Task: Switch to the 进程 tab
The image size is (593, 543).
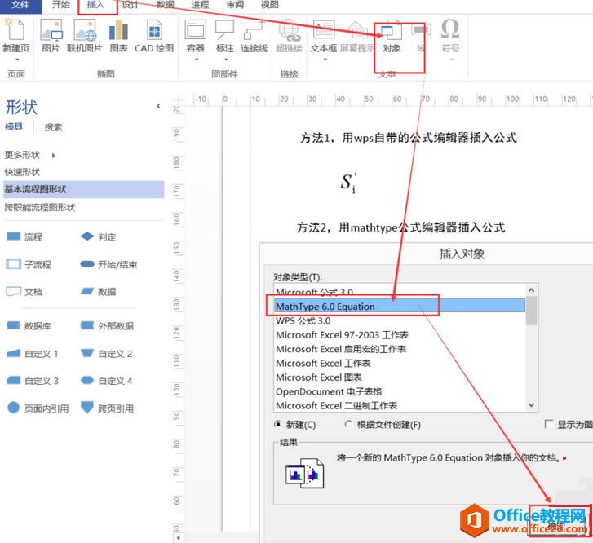Action: pos(200,5)
